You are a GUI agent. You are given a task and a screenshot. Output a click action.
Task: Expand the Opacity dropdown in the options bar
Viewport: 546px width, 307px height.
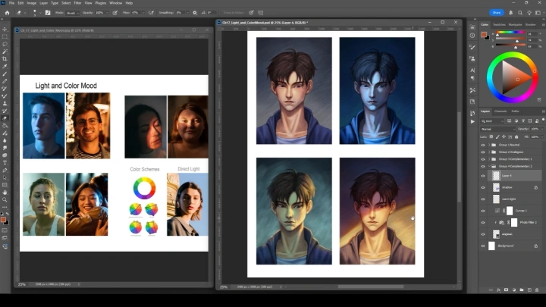coord(108,13)
